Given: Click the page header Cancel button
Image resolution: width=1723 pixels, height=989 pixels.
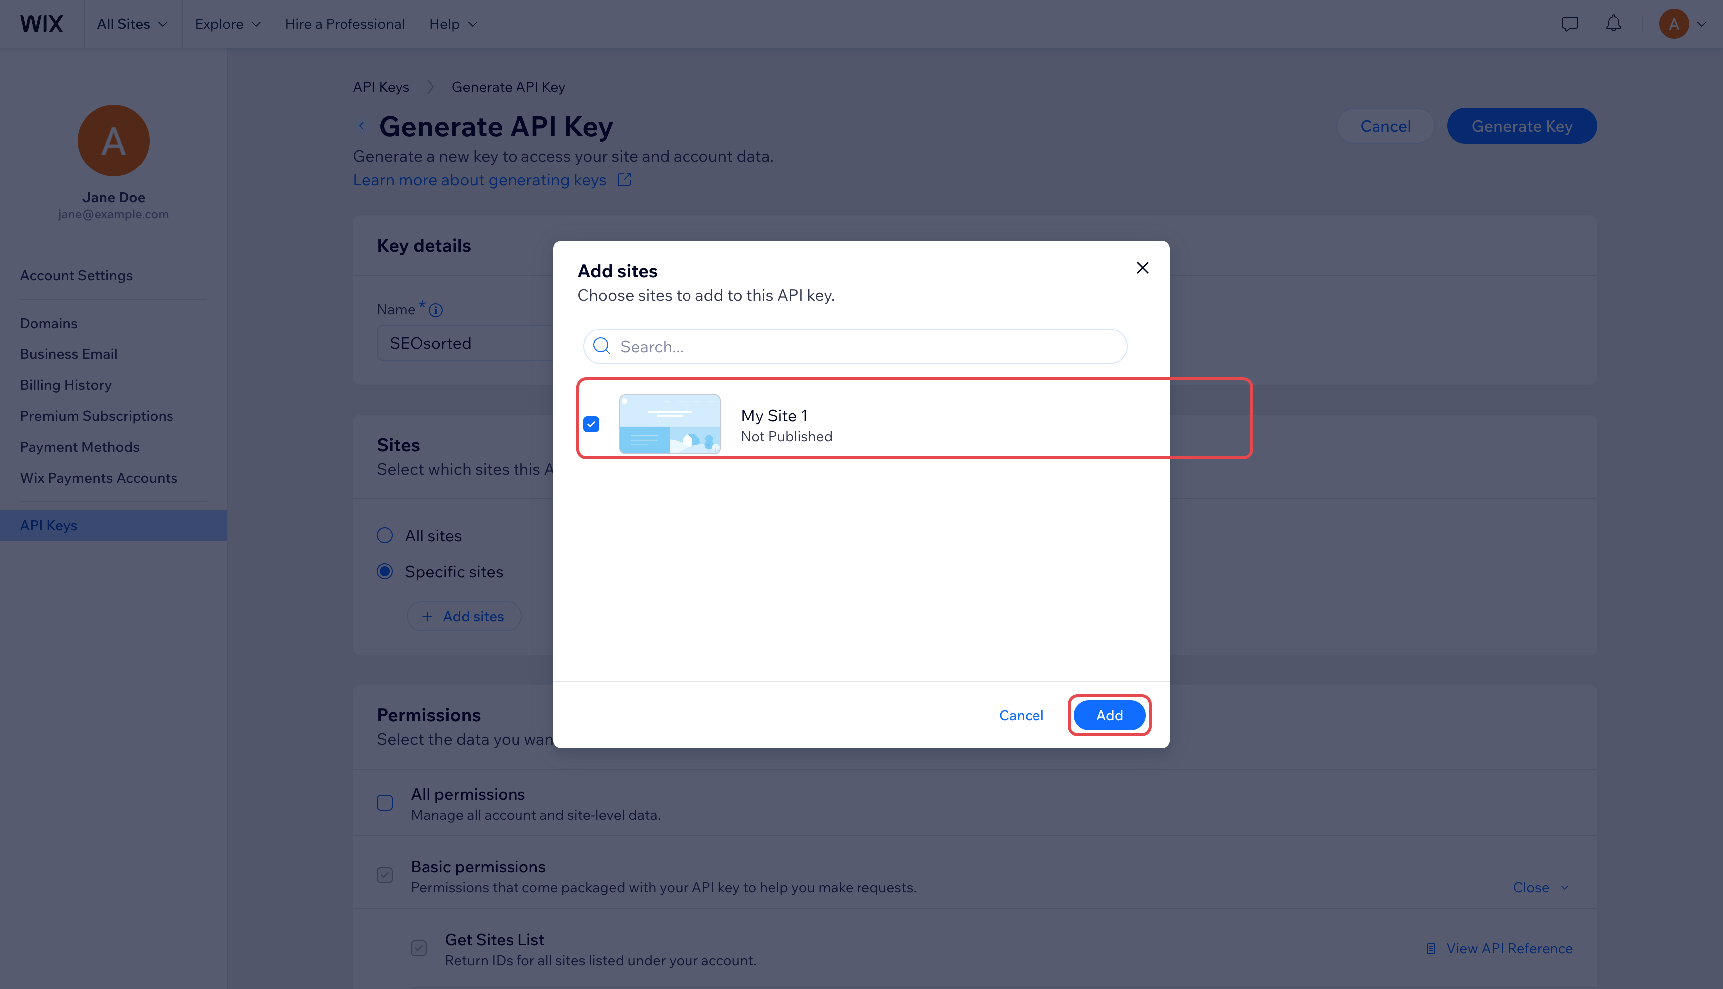Looking at the screenshot, I should point(1385,126).
